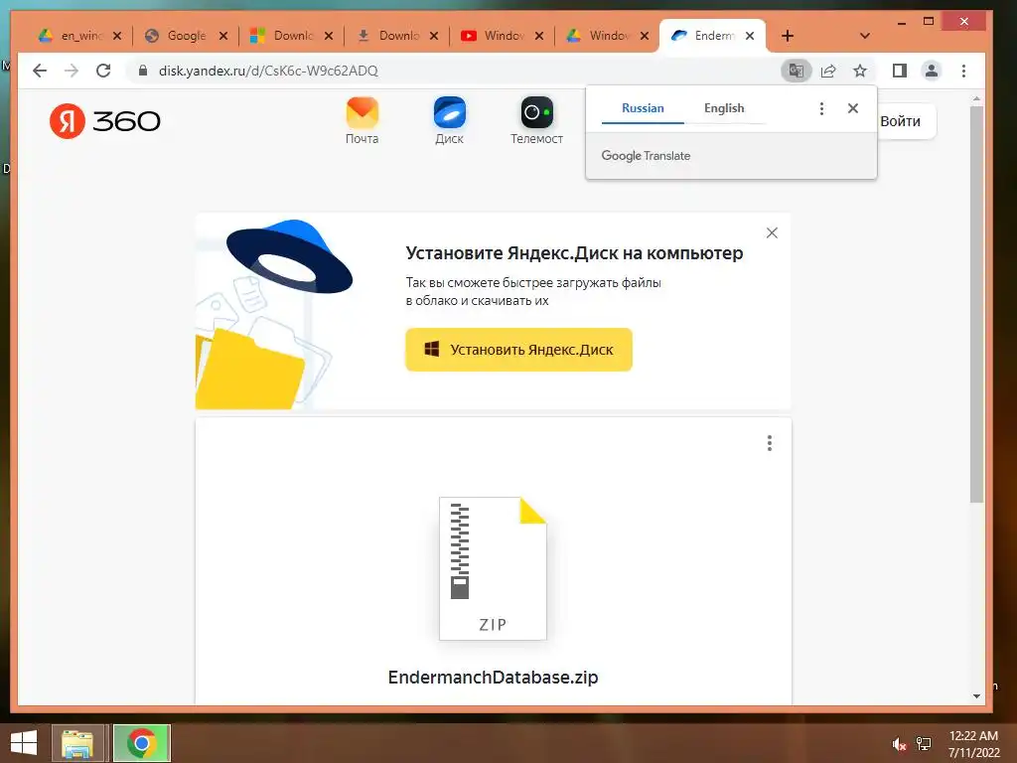The height and width of the screenshot is (763, 1017).
Task: Close the active Enderman Yandex Disk tab
Action: click(x=750, y=36)
